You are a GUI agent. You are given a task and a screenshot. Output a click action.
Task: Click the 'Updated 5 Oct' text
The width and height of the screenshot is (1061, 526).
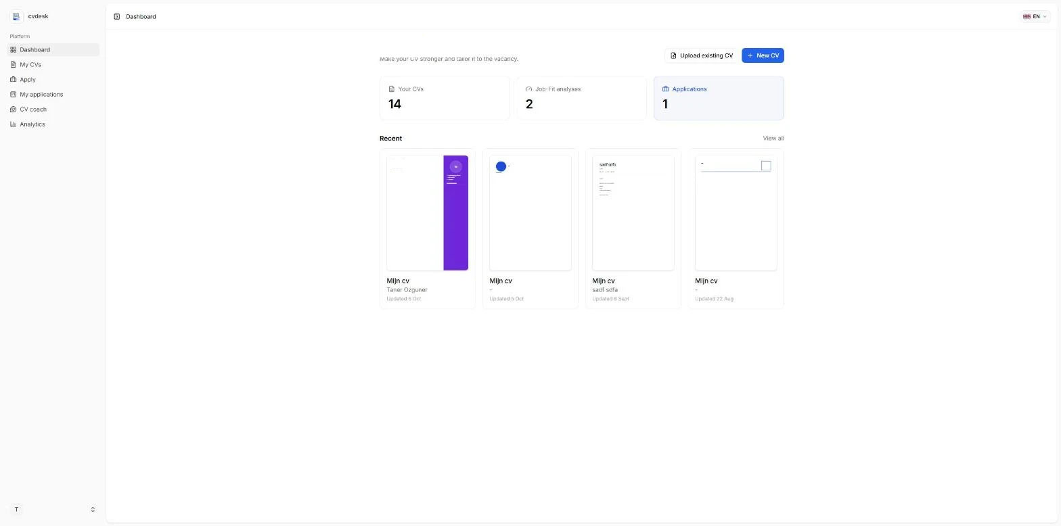pyautogui.click(x=506, y=298)
